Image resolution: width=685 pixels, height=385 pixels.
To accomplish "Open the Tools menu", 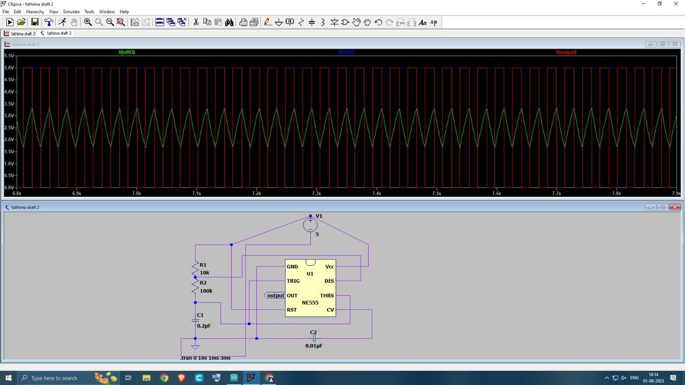I will 89,11.
